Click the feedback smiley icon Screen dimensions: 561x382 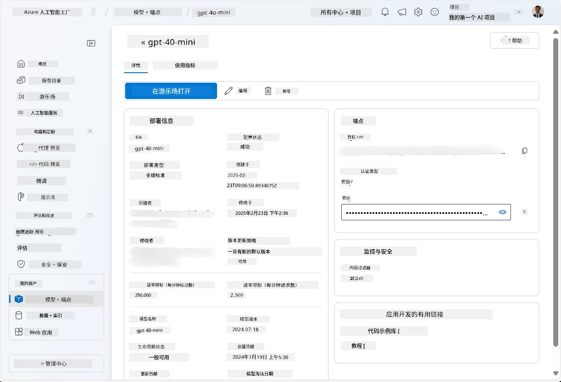pos(435,12)
